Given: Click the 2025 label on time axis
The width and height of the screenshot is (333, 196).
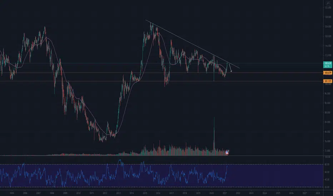Looking at the screenshot, I should click(x=278, y=193).
